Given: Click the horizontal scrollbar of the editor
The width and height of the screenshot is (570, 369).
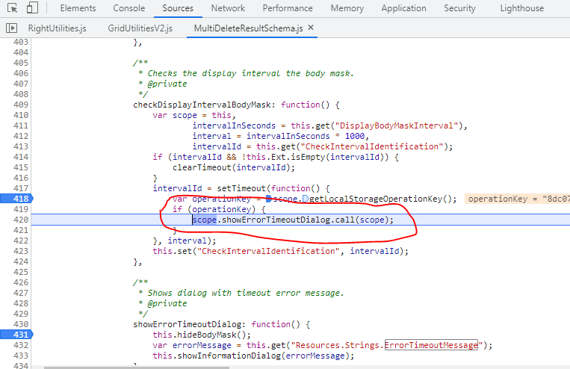Looking at the screenshot, I should click(136, 368).
